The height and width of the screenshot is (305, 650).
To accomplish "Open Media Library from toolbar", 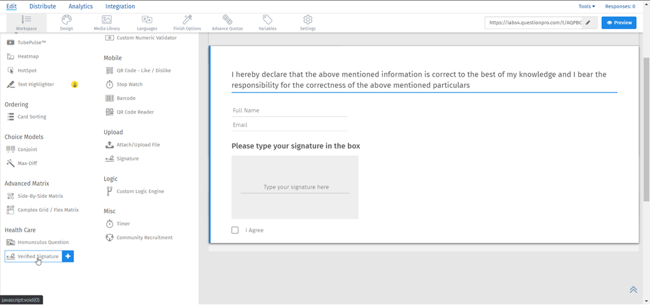I will (107, 23).
